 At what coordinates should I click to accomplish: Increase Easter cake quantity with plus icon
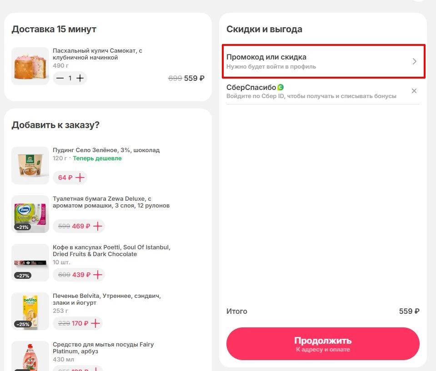(80, 78)
